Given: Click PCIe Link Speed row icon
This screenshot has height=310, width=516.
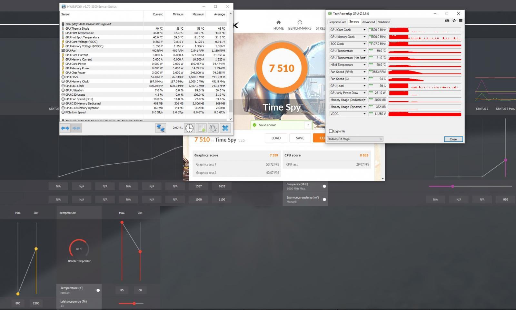Looking at the screenshot, I should coord(63,112).
